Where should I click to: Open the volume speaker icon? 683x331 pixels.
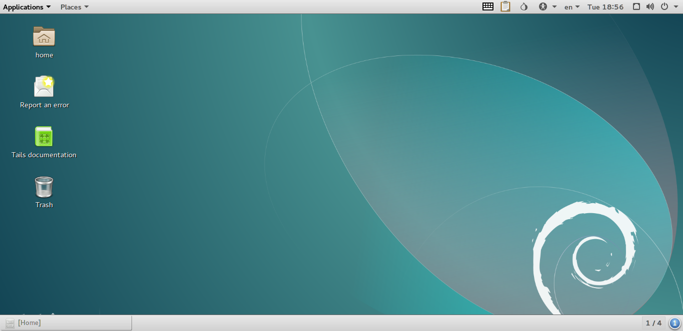pos(650,7)
